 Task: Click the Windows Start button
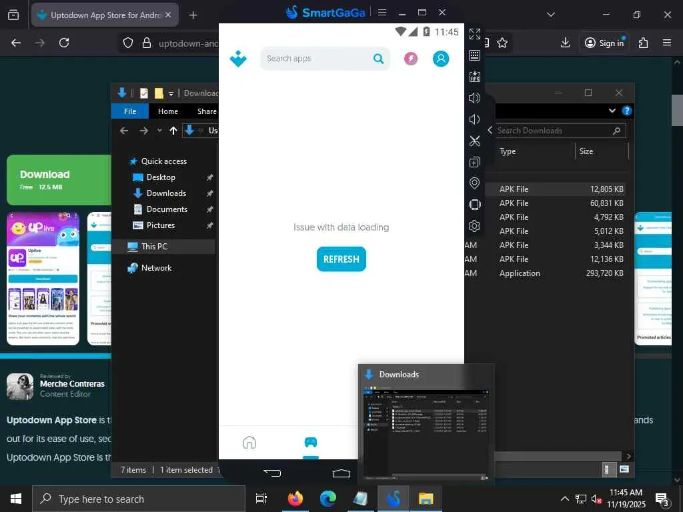16,499
